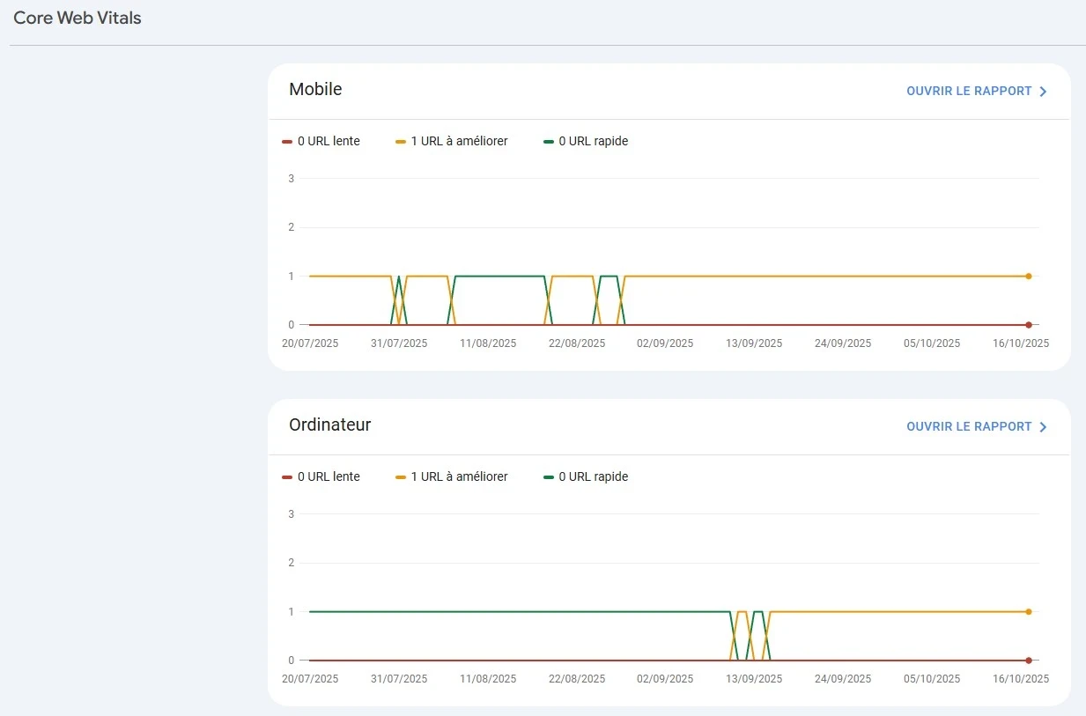Click the red dash icon in the Mobile legend
Image resolution: width=1086 pixels, height=716 pixels.
pyautogui.click(x=286, y=141)
